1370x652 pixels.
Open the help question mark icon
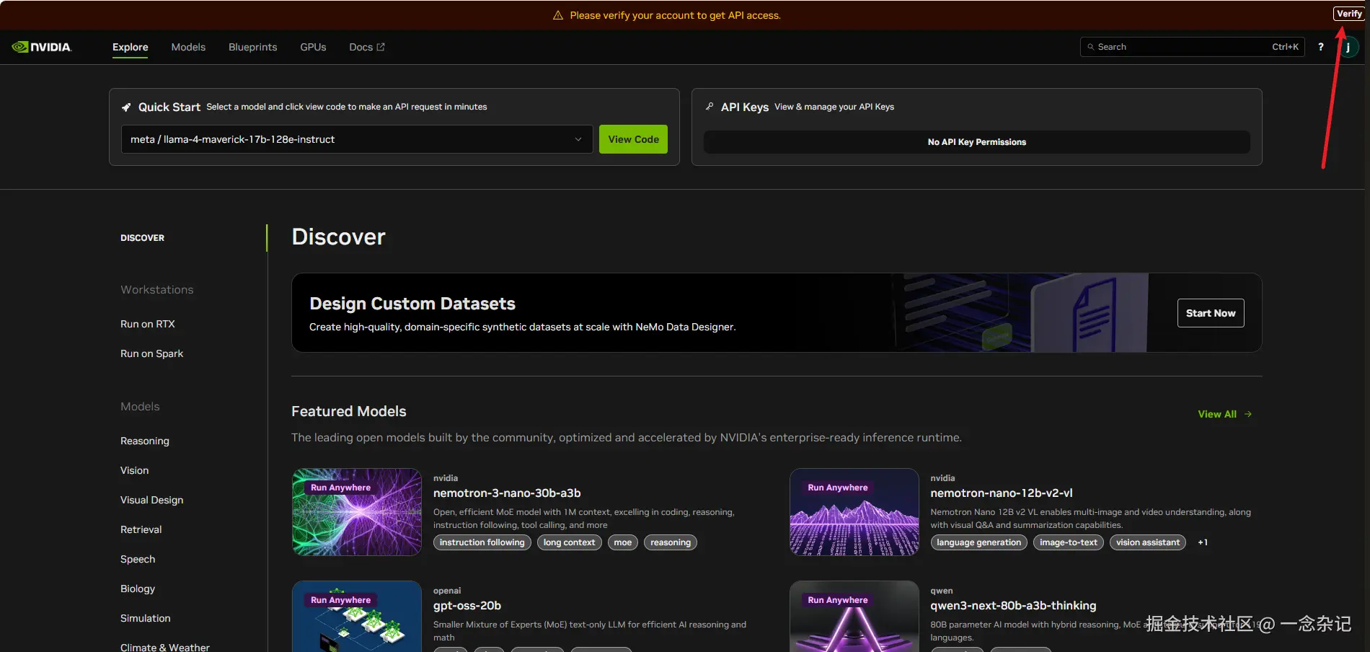1321,47
